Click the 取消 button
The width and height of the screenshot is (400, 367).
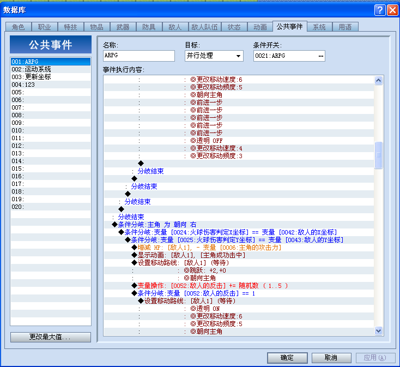point(331,358)
